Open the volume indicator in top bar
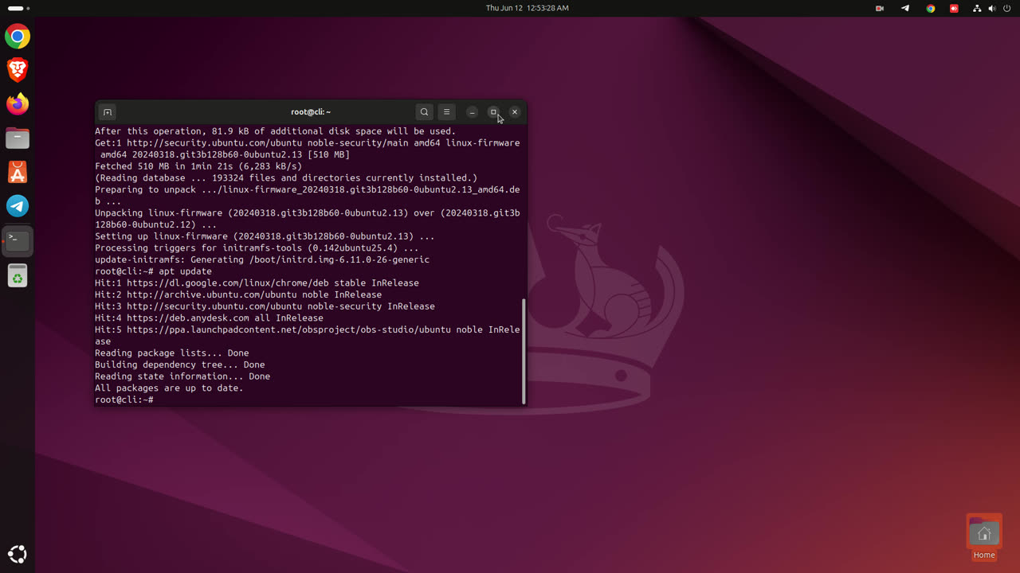This screenshot has width=1020, height=573. pos(992,8)
